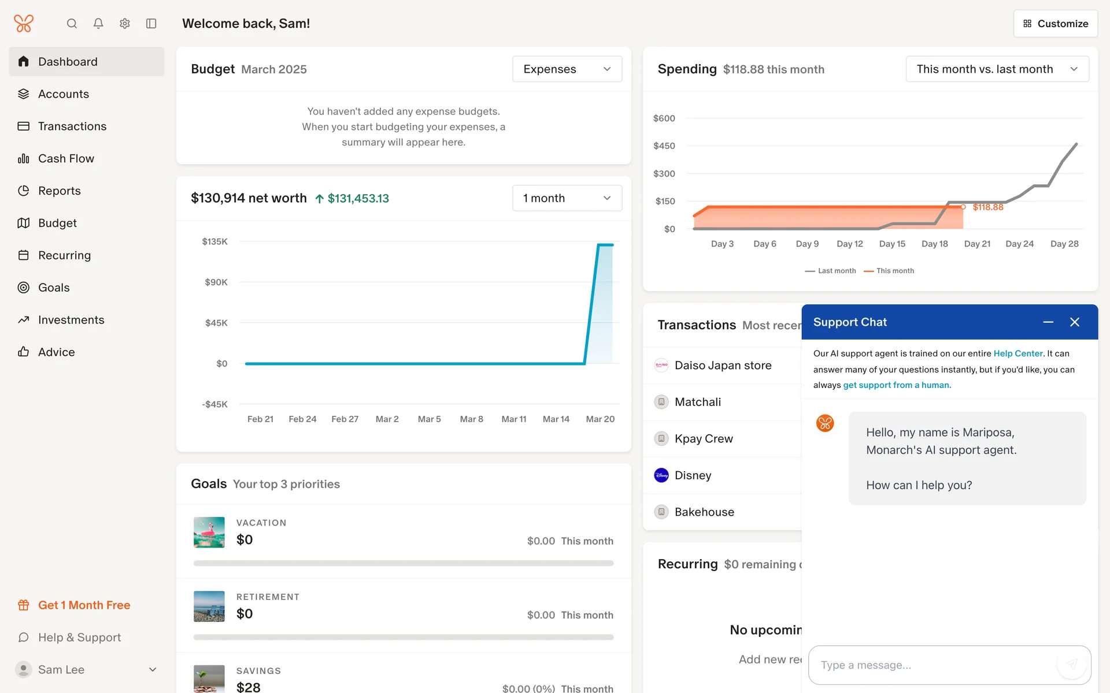Open notifications bell icon
This screenshot has width=1110, height=693.
pyautogui.click(x=98, y=24)
